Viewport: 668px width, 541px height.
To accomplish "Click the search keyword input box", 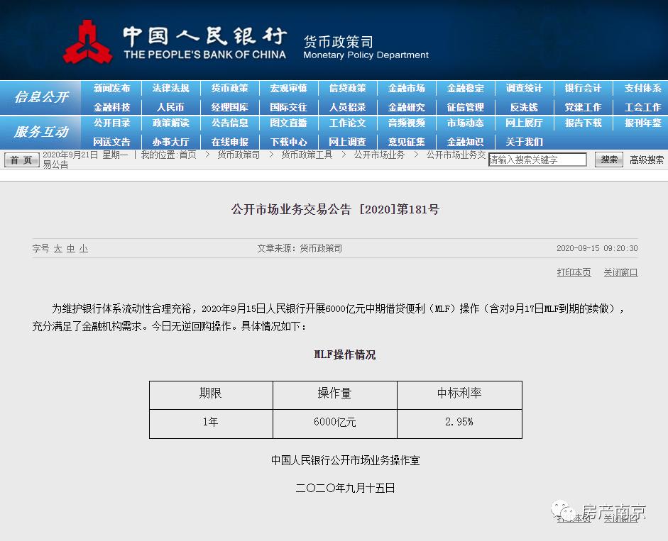I will click(537, 160).
